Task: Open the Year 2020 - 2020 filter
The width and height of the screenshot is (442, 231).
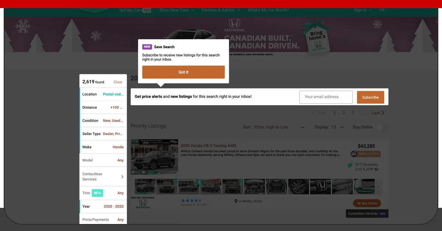Action: click(103, 206)
